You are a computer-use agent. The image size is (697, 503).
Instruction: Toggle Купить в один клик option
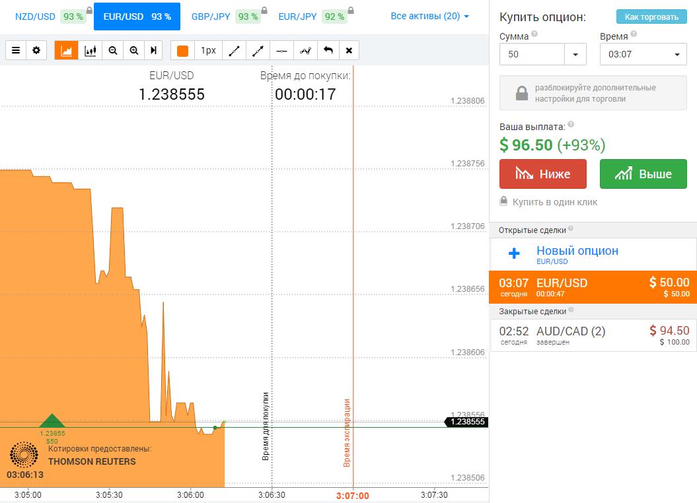click(548, 202)
